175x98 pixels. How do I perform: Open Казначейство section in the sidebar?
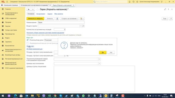(x=10, y=45)
